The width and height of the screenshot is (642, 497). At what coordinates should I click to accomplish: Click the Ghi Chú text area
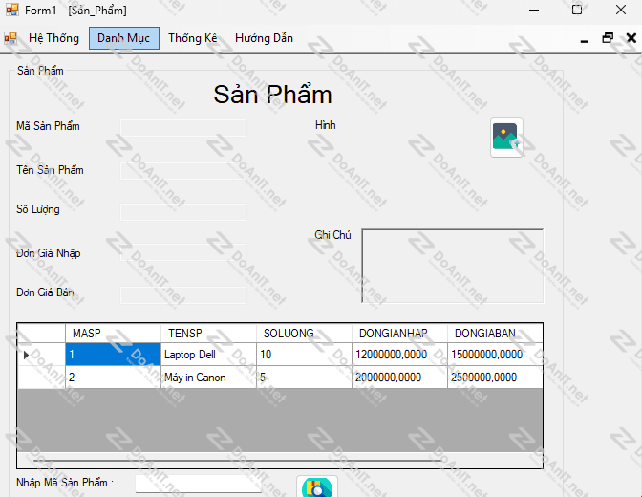tap(453, 266)
